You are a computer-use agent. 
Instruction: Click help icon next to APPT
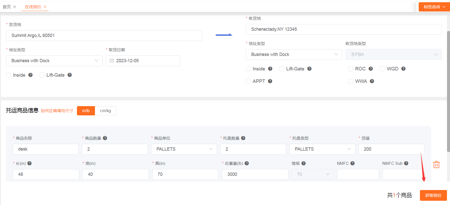pos(270,81)
